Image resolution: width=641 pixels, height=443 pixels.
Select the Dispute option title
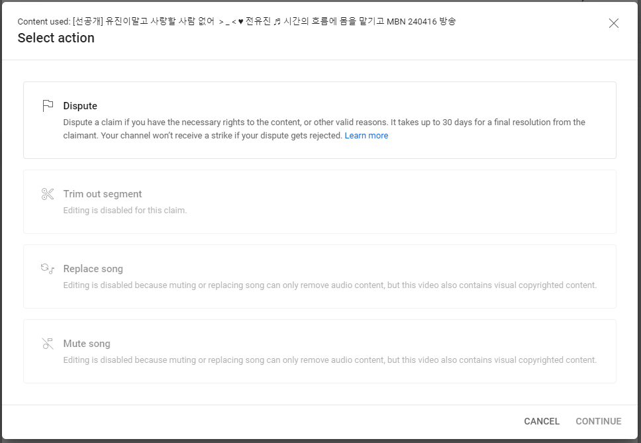coord(80,106)
